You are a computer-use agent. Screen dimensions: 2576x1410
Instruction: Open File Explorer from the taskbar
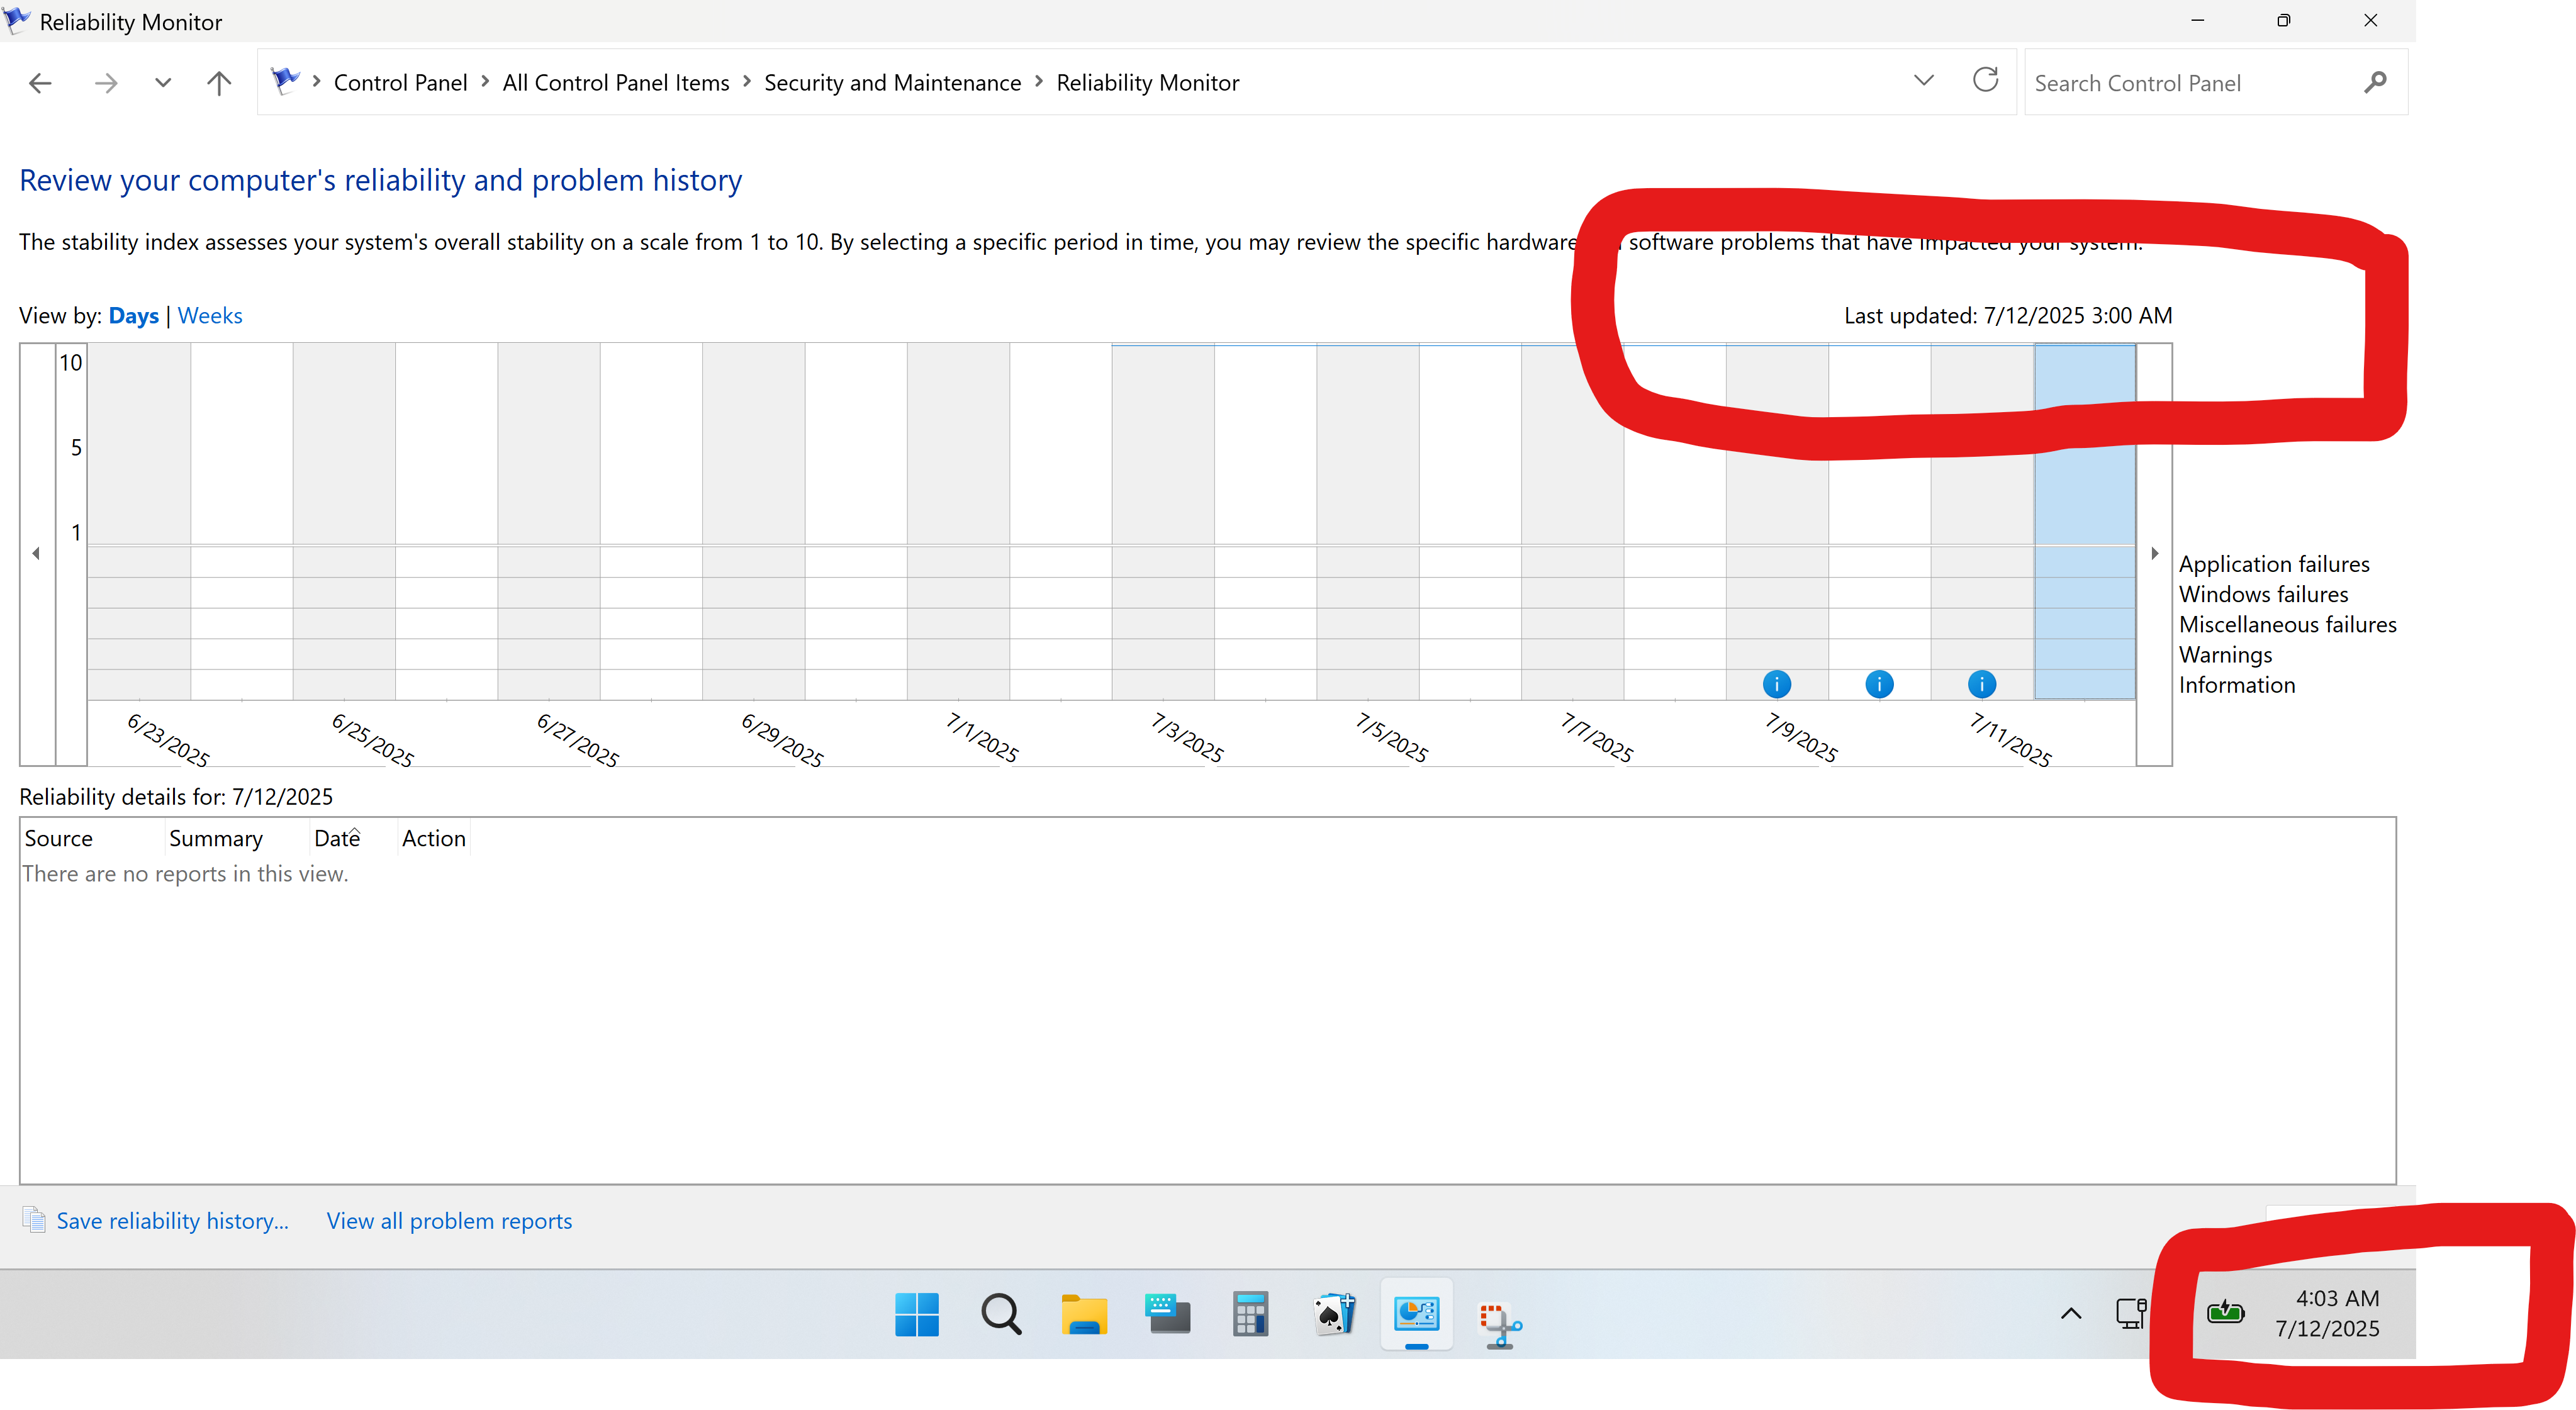(1084, 1314)
